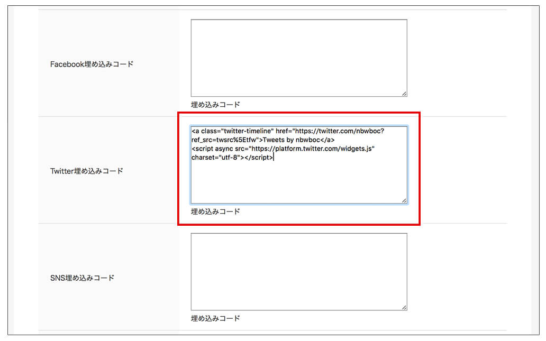
Task: Click the resize grip on the Twitter text area
Action: [x=404, y=200]
